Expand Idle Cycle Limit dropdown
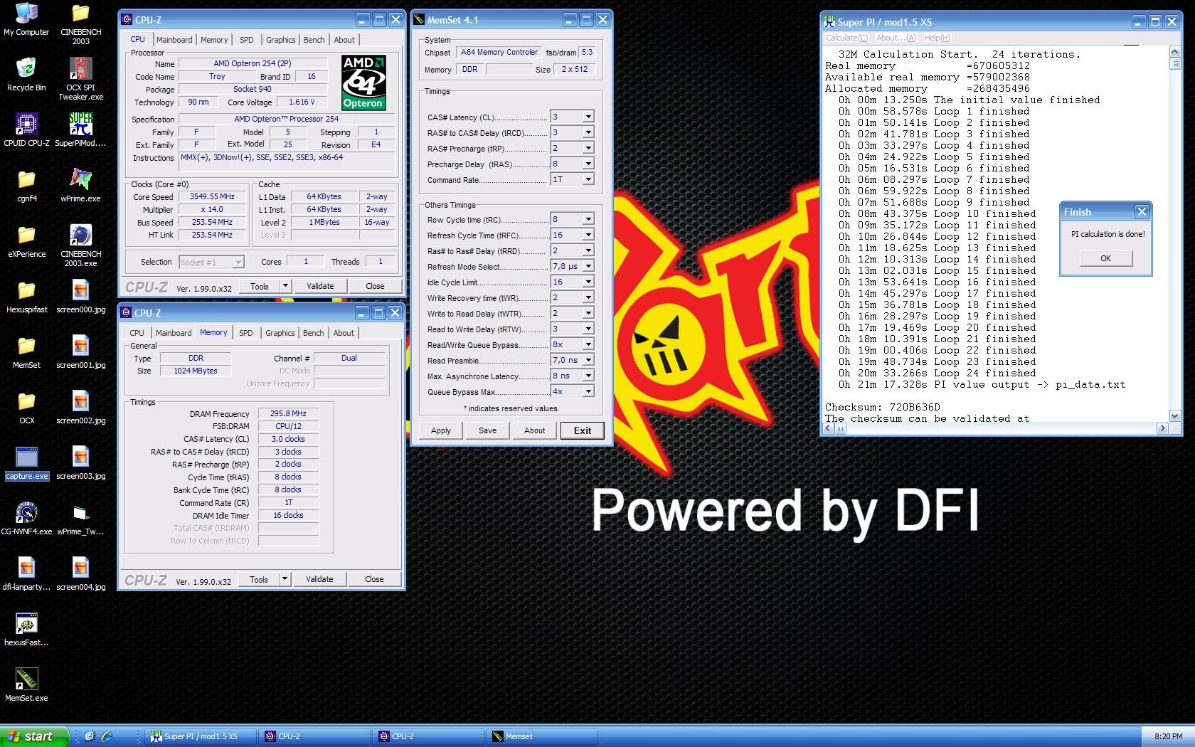 [x=588, y=282]
